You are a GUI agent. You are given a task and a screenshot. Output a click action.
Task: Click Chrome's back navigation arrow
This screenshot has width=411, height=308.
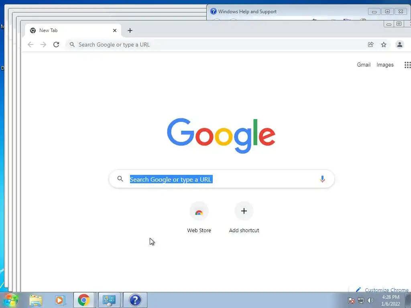pyautogui.click(x=31, y=45)
